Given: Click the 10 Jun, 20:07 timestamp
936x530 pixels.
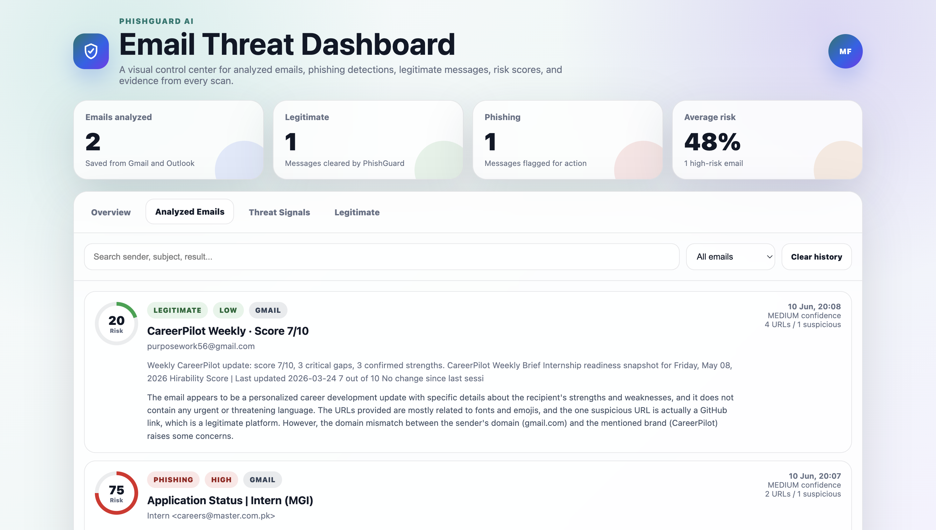Looking at the screenshot, I should point(814,476).
